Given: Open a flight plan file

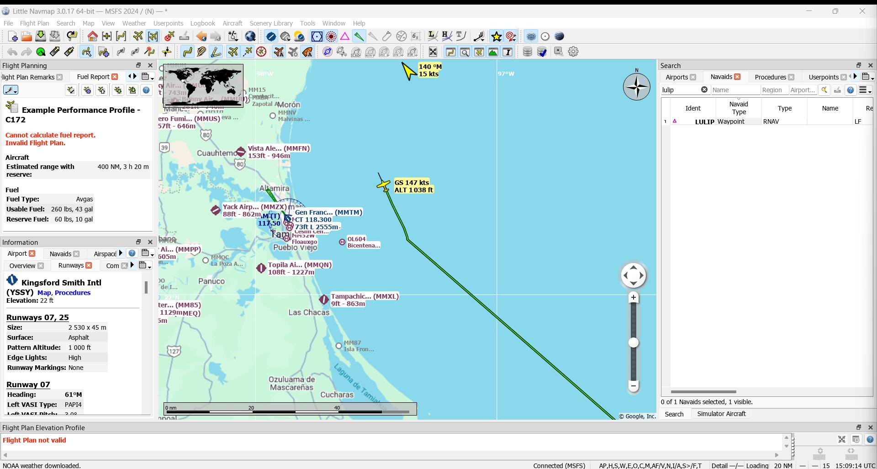Looking at the screenshot, I should [x=26, y=37].
